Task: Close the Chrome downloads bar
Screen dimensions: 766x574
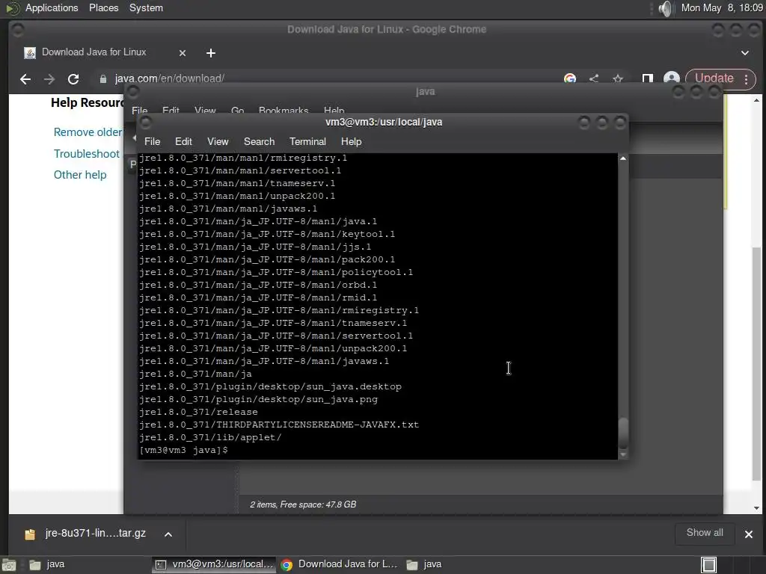Action: click(x=748, y=534)
